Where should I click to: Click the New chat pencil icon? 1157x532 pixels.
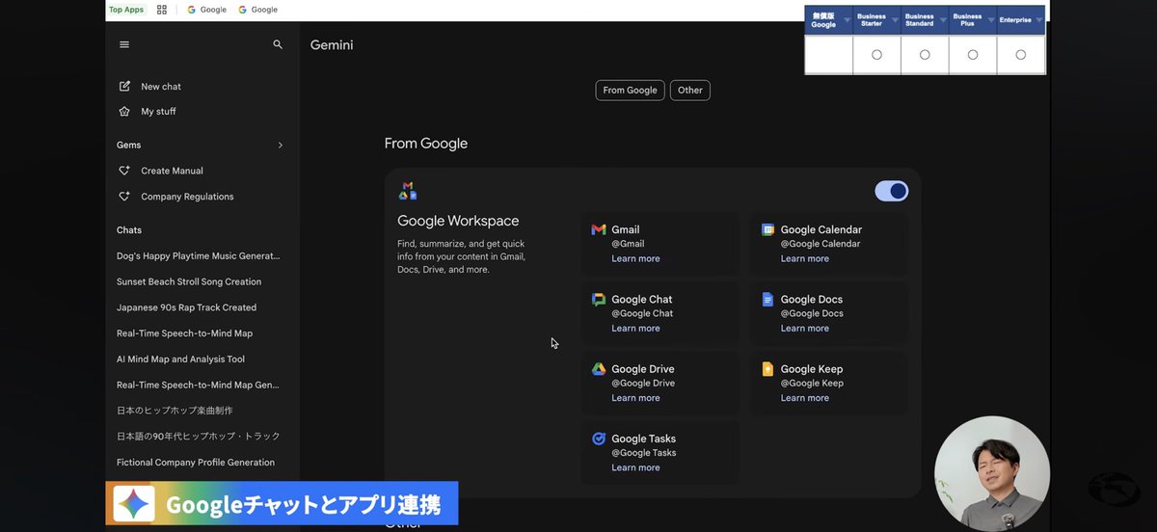point(124,86)
